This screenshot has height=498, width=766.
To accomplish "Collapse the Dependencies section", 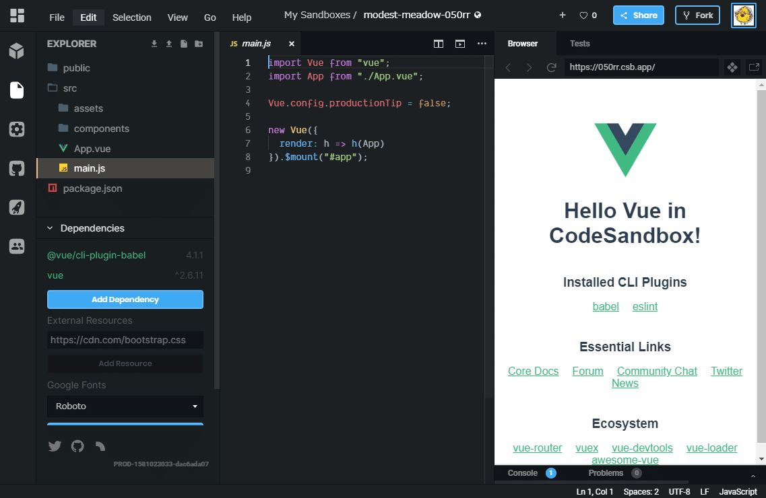I will coord(49,228).
